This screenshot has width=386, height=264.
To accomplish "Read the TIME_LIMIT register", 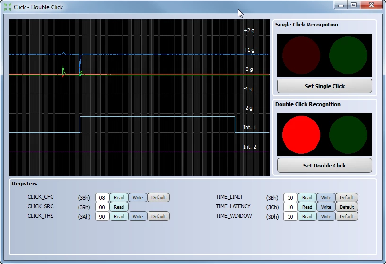I will pos(307,197).
